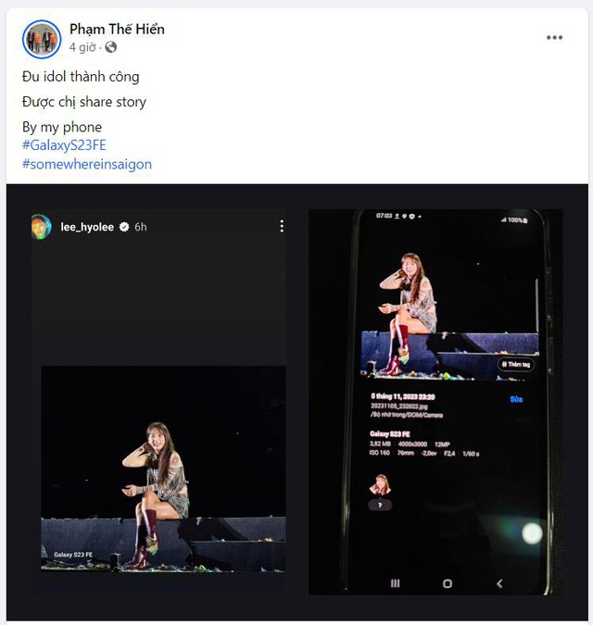Tap the "Thêm tag" button on phone
Image resolution: width=593 pixels, height=625 pixels.
tap(516, 365)
